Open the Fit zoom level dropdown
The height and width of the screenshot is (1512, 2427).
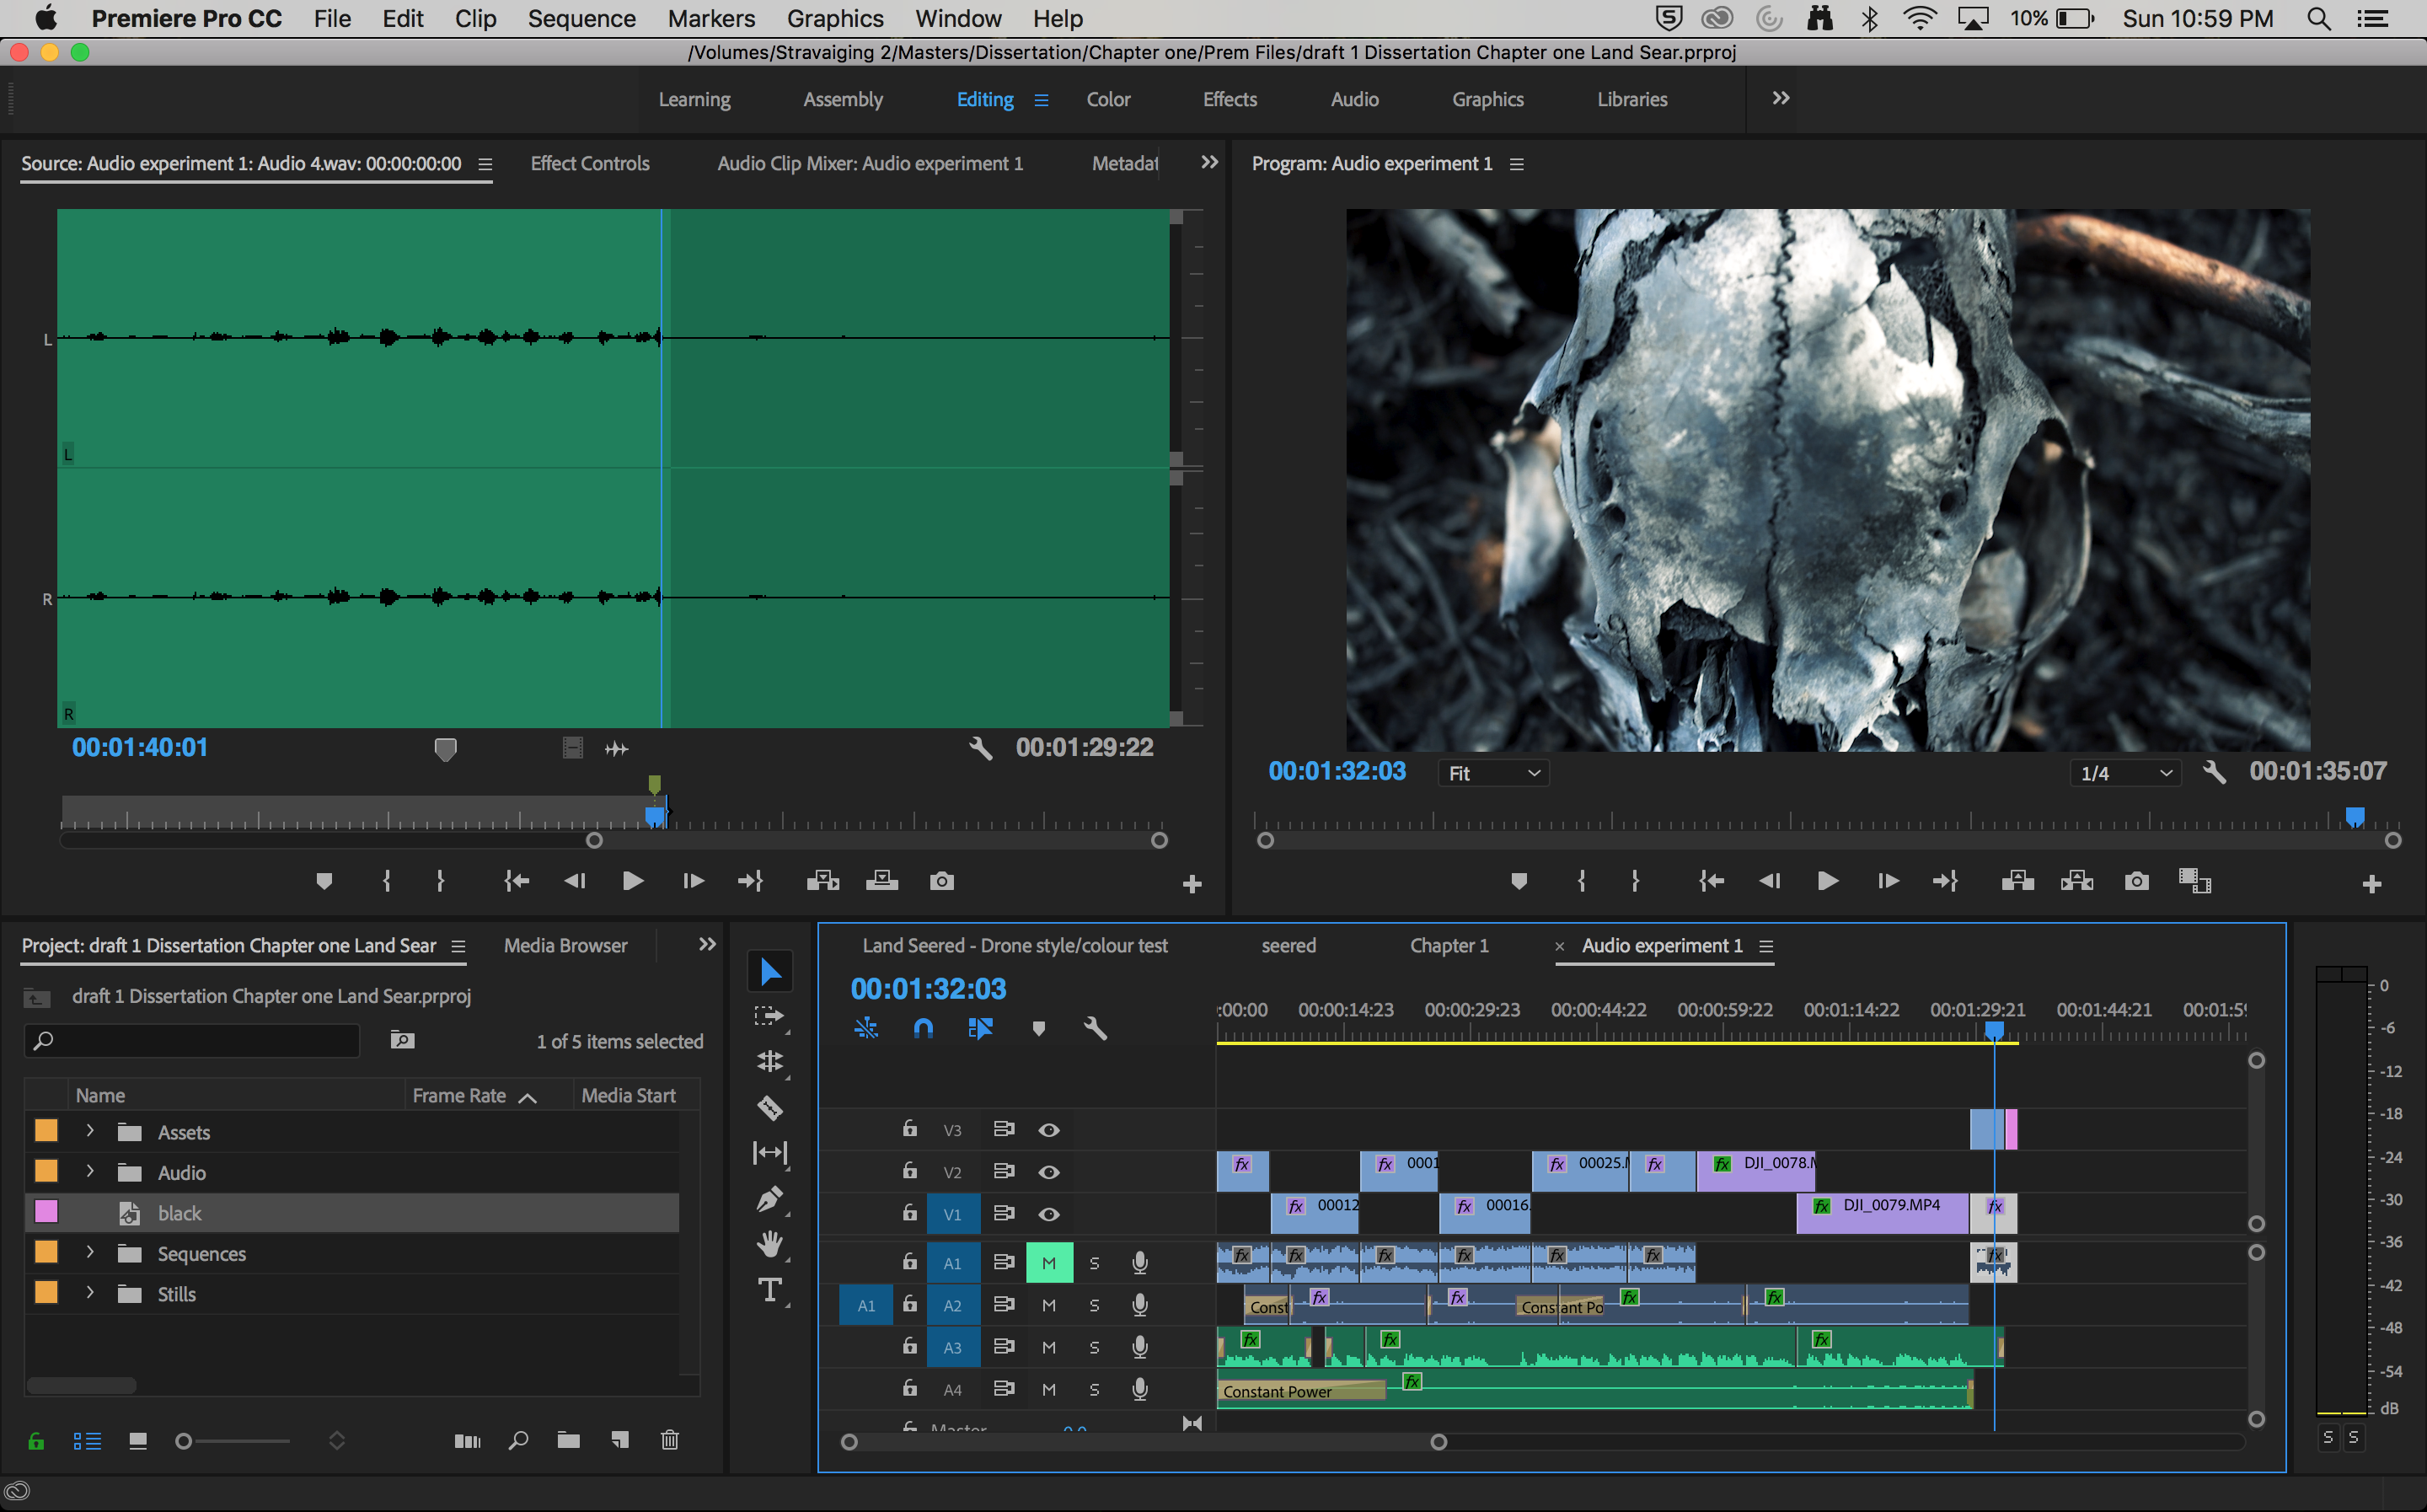point(1493,773)
